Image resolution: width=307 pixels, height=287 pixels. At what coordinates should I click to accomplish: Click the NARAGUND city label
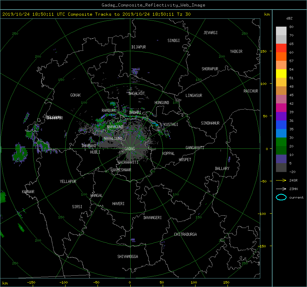115,127
